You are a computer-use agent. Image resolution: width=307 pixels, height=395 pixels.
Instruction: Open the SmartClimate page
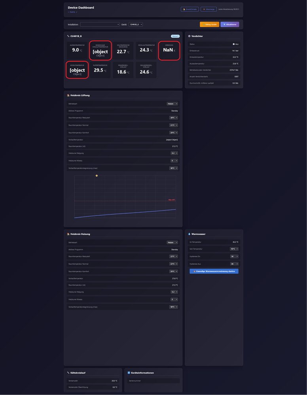(x=190, y=9)
